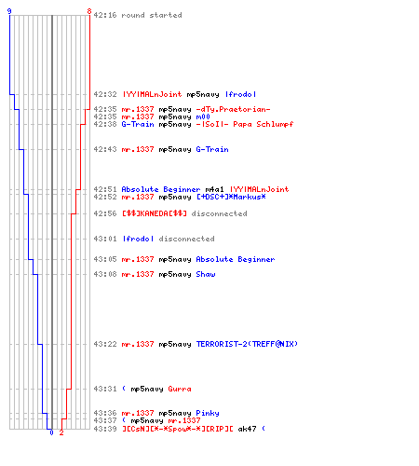Click the 42:16 round started marker
This screenshot has height=466, width=419.
pos(138,15)
